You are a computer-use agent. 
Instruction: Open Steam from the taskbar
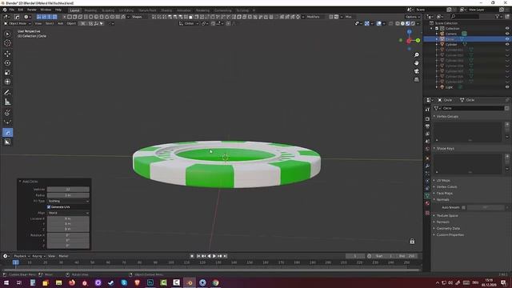point(111,282)
